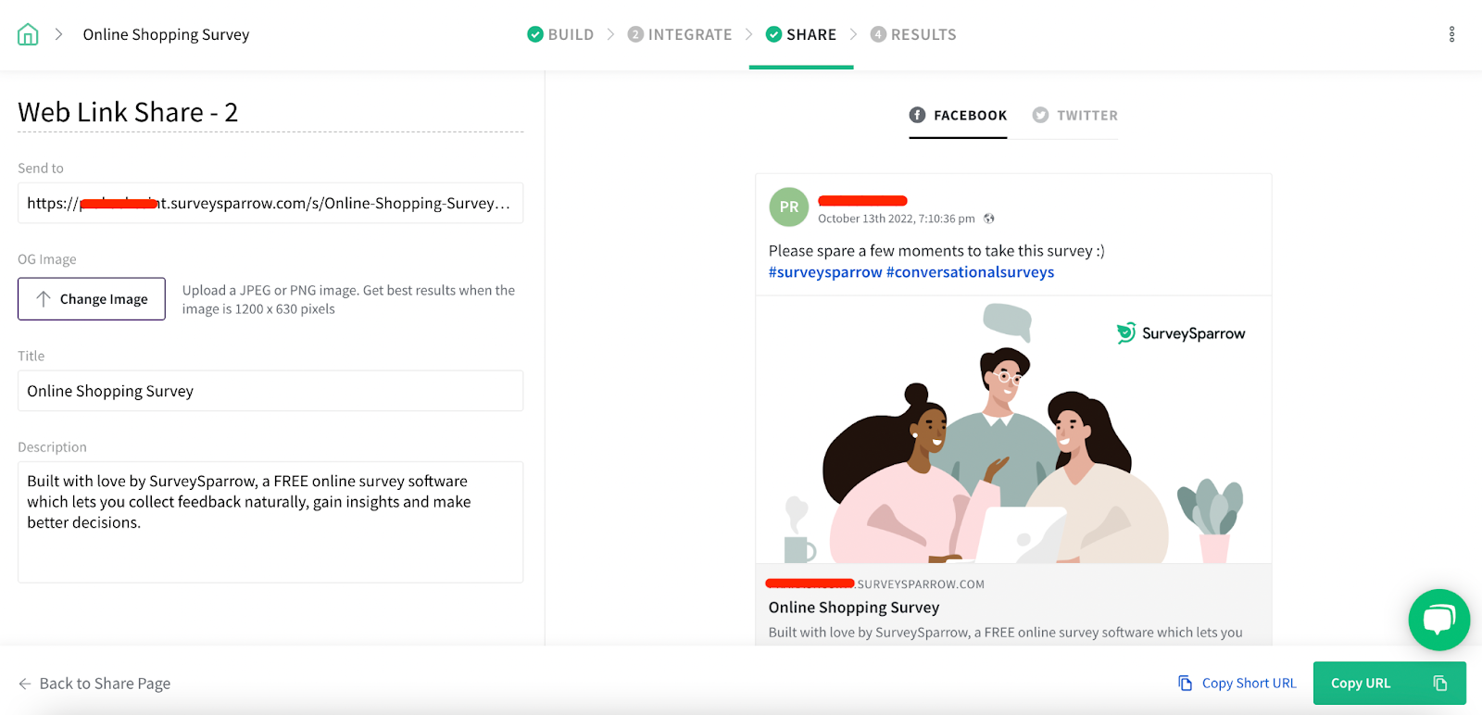Click the upload arrow icon on Change Image
Image resolution: width=1482 pixels, height=715 pixels.
click(44, 299)
